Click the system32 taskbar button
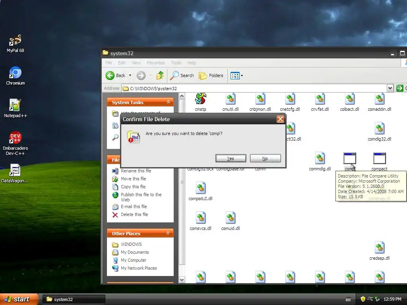 (x=74, y=299)
